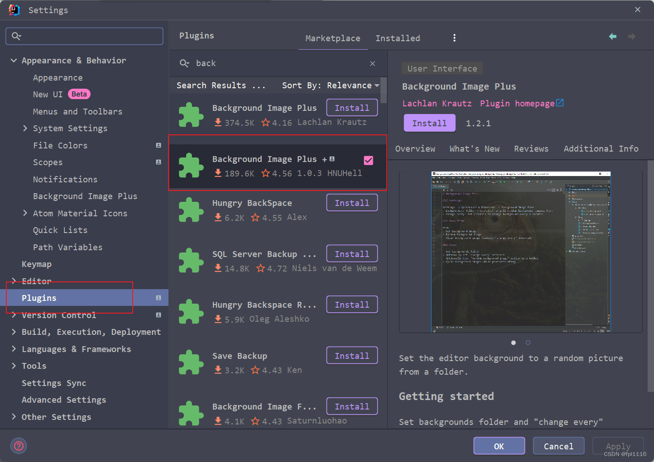Click the back navigation arrow
The width and height of the screenshot is (654, 462).
point(613,36)
